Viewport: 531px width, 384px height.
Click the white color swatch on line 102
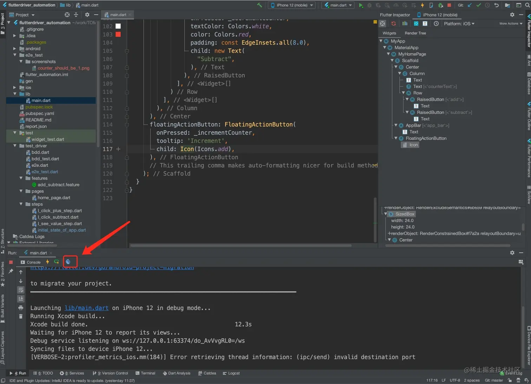118,26
